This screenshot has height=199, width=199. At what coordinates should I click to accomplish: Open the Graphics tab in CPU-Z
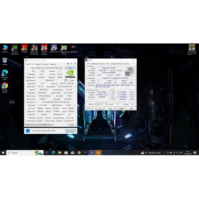[x=114, y=64]
